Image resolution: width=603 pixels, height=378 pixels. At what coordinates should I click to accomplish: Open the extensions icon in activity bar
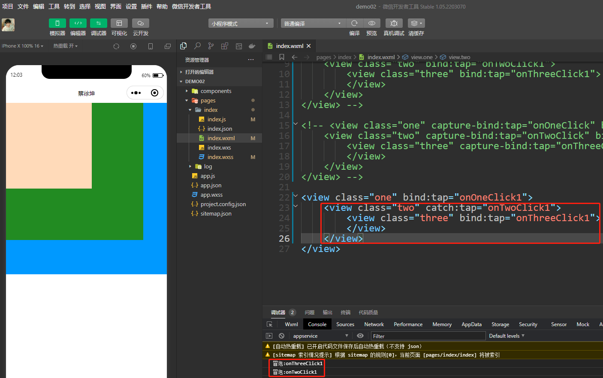click(x=225, y=46)
